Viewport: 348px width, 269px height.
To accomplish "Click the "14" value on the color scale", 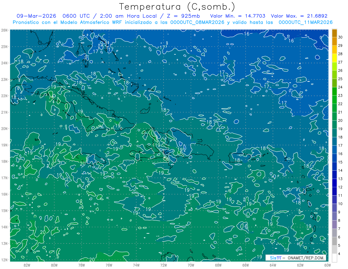I will pyautogui.click(x=340, y=170).
